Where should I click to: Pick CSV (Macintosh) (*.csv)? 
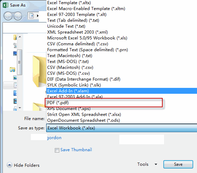tap(122, 67)
